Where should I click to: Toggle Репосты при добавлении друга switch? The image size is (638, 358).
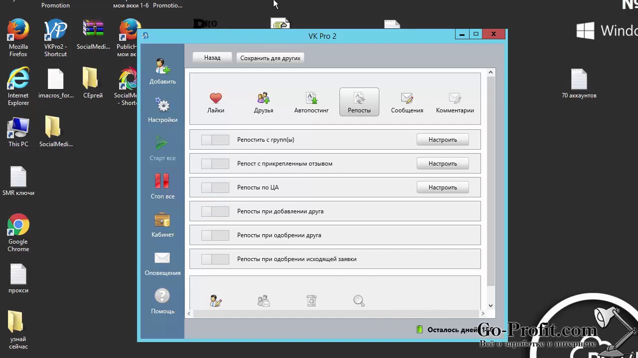[215, 211]
